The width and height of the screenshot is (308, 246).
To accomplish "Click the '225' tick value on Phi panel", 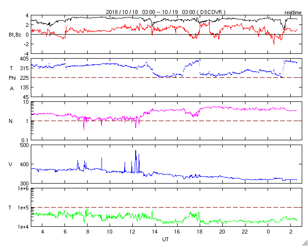I will 25,78.
